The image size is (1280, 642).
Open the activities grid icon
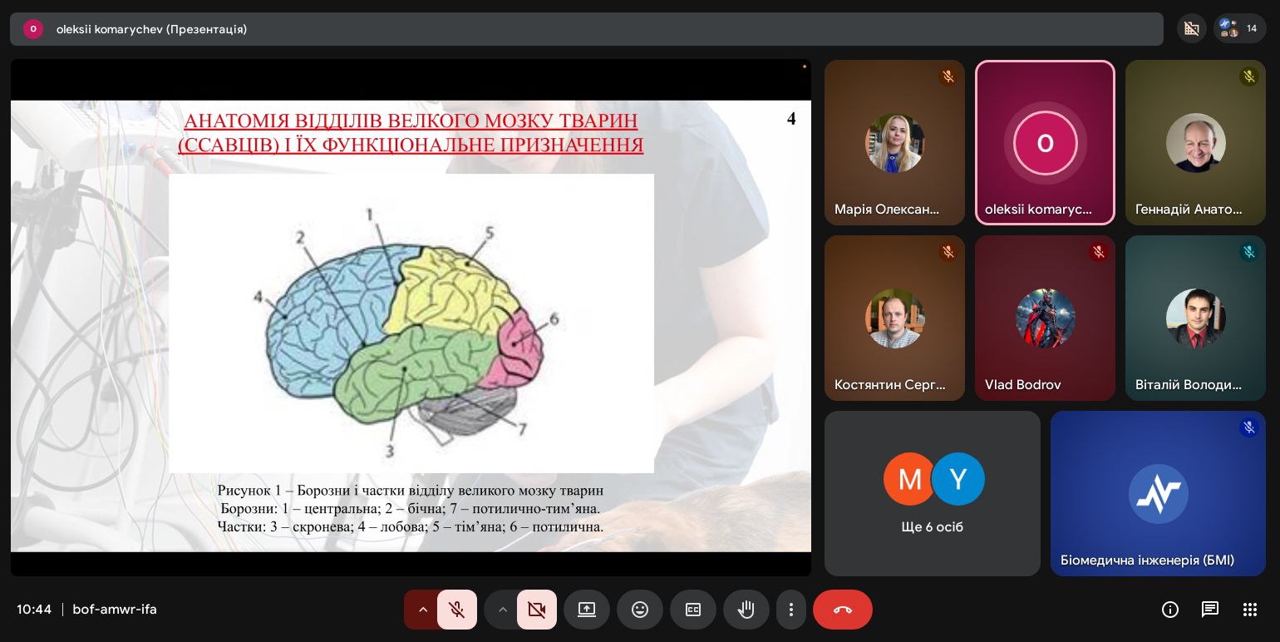tap(1250, 610)
